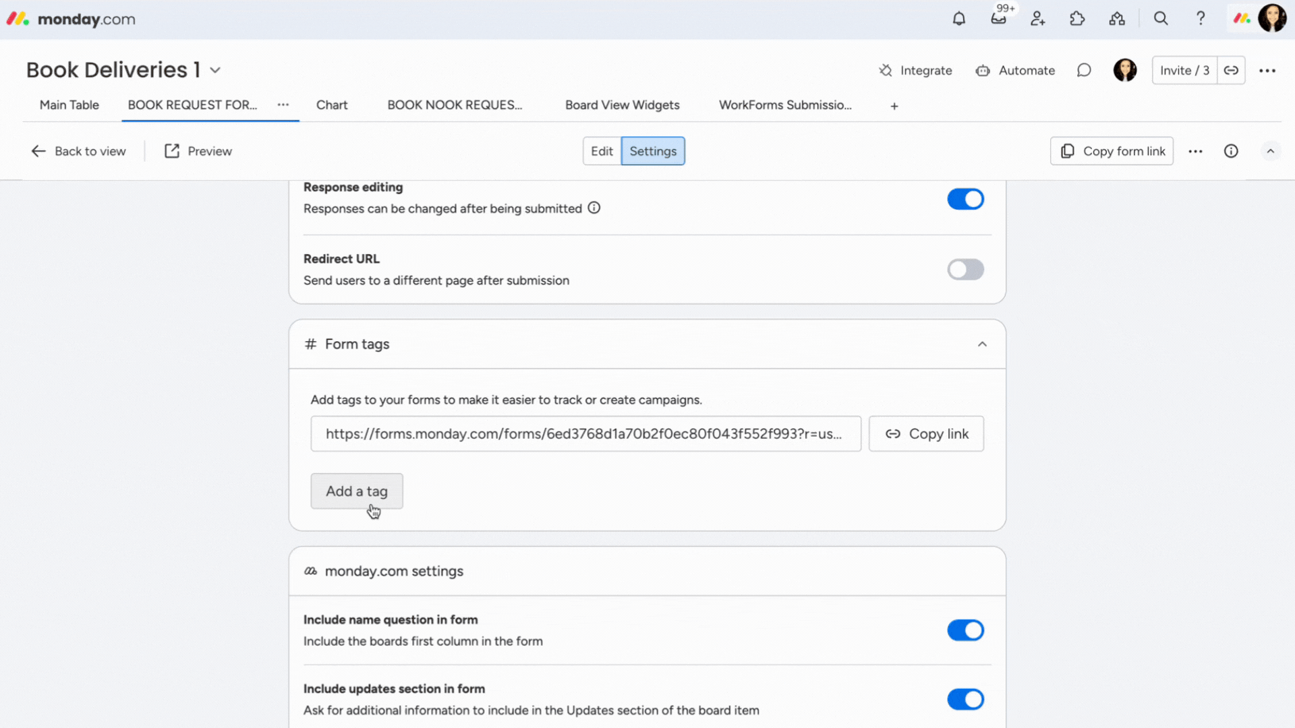Collapse the board header with up chevron
The image size is (1295, 728).
(x=1270, y=151)
